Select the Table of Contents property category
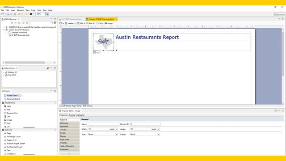This screenshot has height=161, width=286. click(x=69, y=146)
